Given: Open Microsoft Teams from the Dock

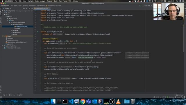Looking at the screenshot, I should (89, 101).
